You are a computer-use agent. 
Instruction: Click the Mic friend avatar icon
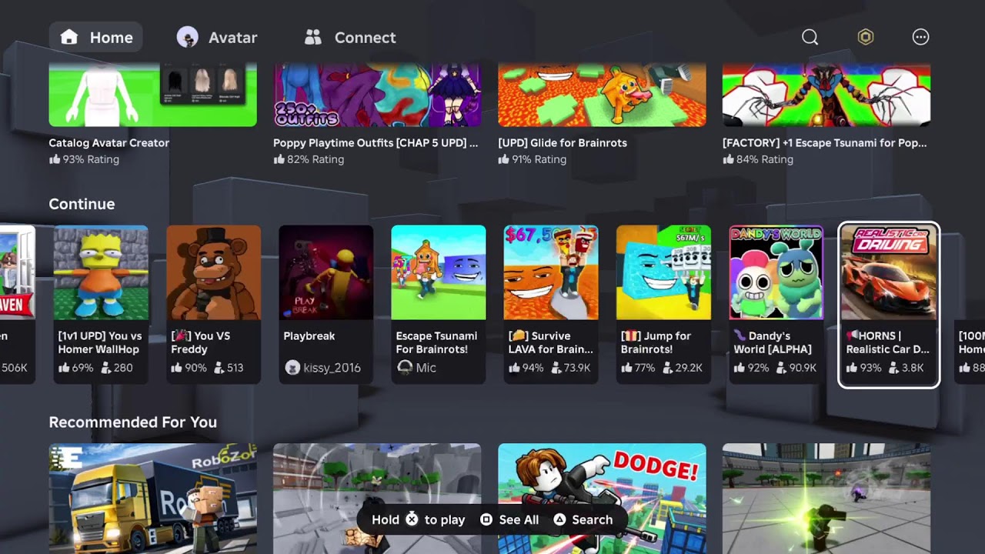click(404, 368)
